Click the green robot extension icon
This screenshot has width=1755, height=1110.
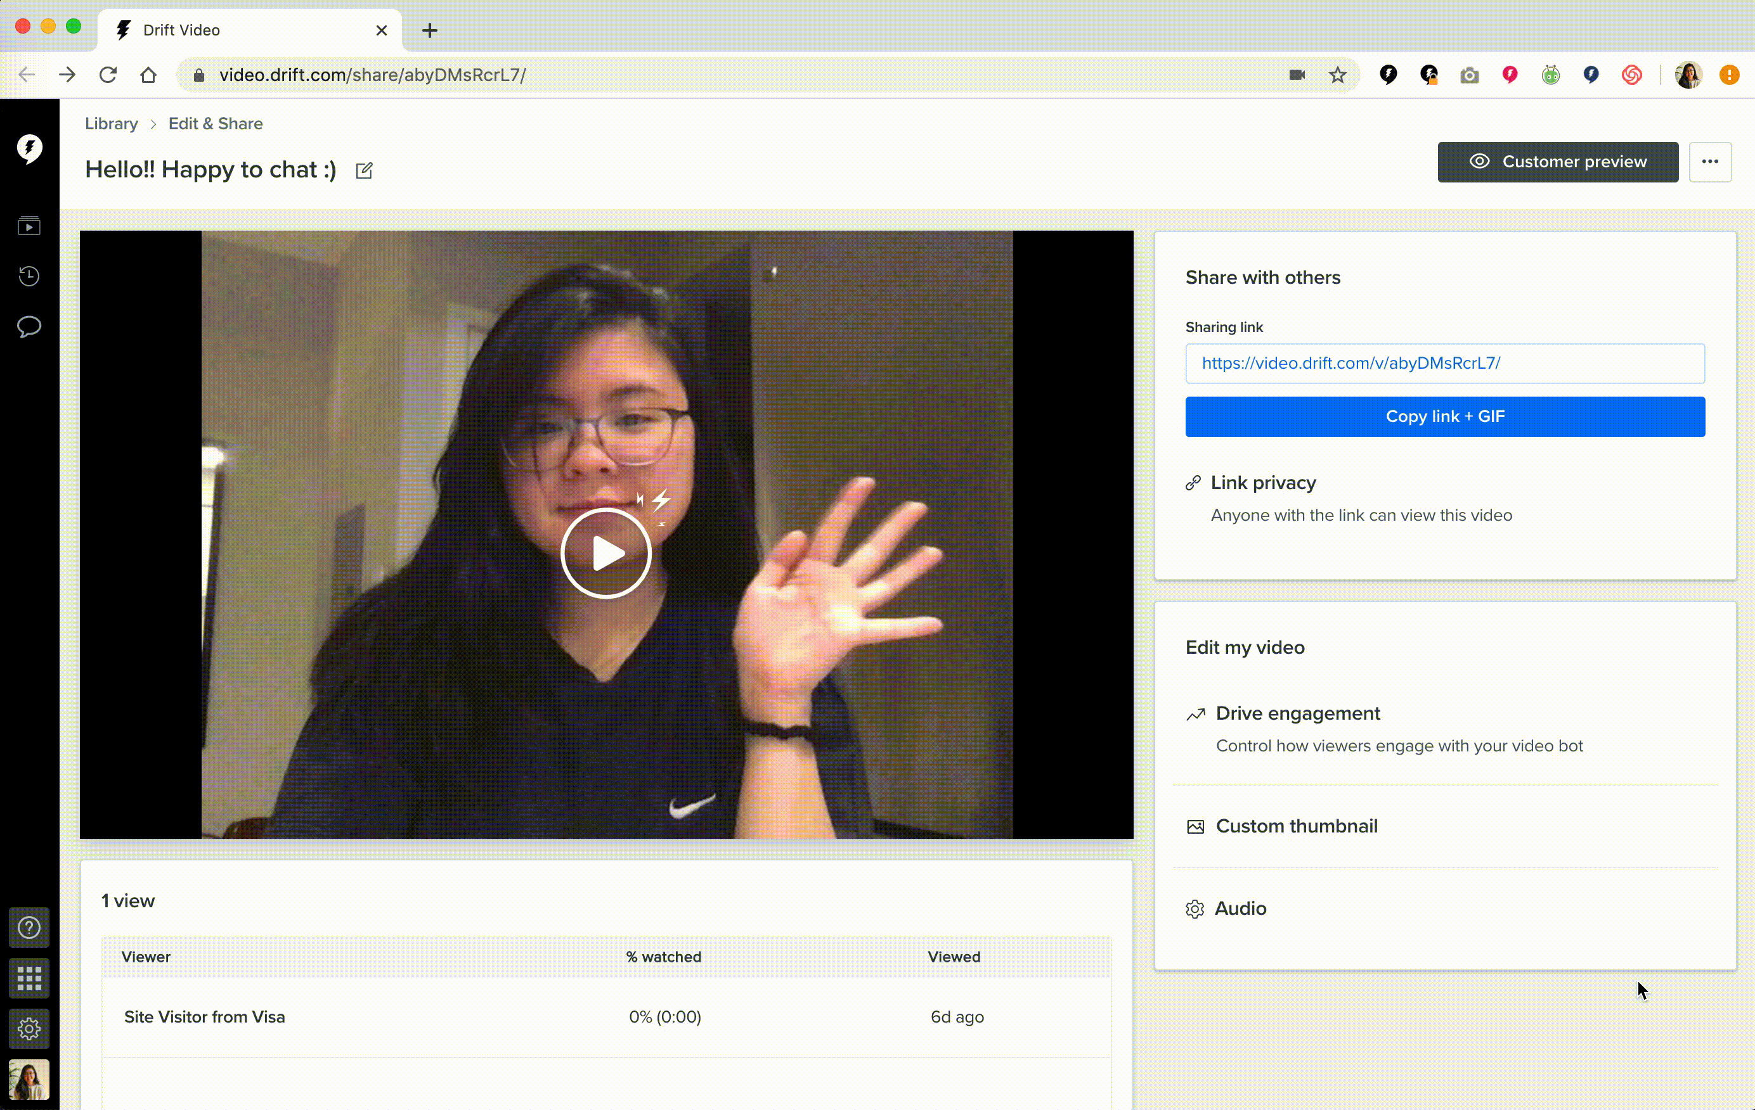point(1550,74)
